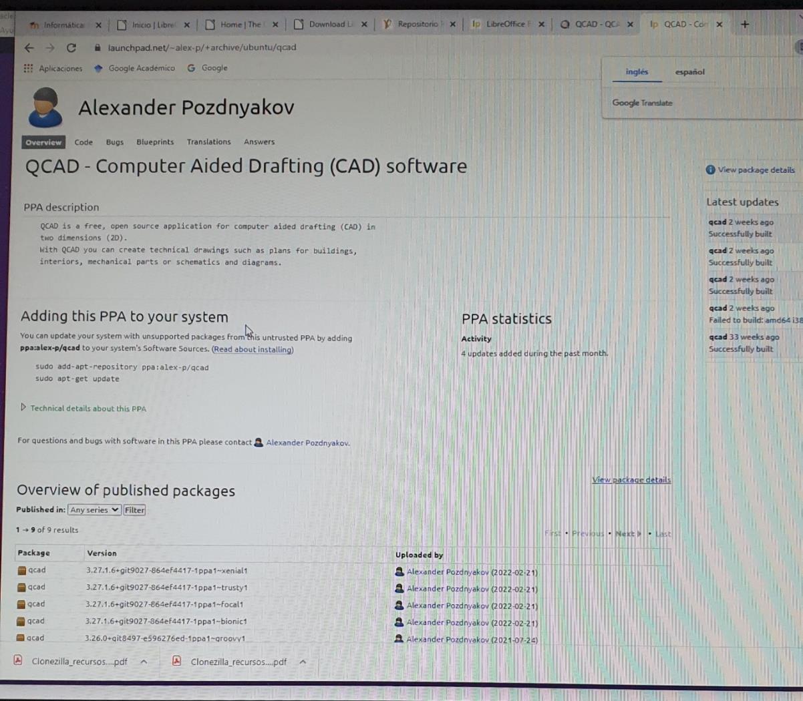Click the address bar URL field
The image size is (803, 701).
coord(202,47)
